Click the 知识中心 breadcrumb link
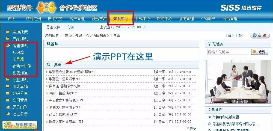The width and height of the screenshot is (273, 131). 82,35
